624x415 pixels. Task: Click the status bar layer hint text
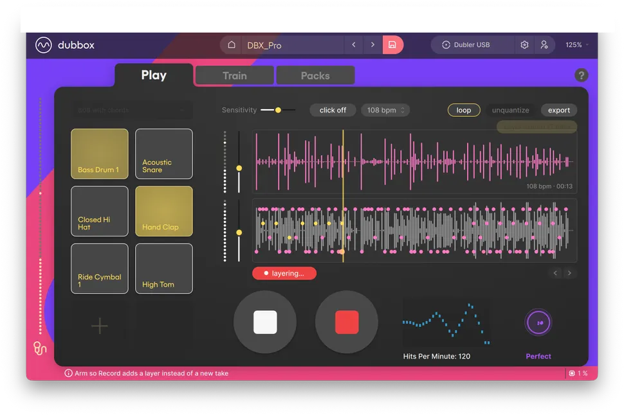pos(152,373)
